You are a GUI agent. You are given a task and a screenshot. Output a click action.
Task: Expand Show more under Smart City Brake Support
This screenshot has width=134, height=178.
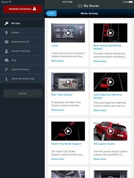tap(57, 159)
